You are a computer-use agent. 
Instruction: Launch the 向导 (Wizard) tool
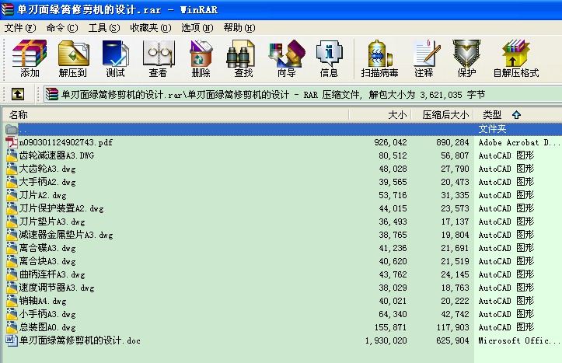[x=286, y=59]
